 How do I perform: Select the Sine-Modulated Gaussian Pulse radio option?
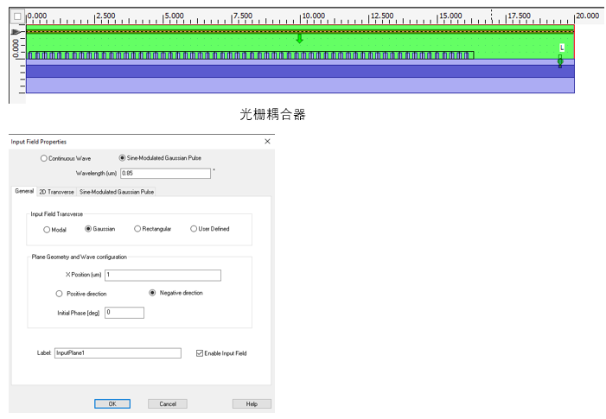[x=122, y=158]
